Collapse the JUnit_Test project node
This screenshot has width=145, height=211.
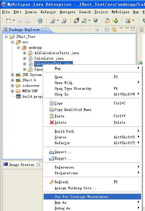6,37
